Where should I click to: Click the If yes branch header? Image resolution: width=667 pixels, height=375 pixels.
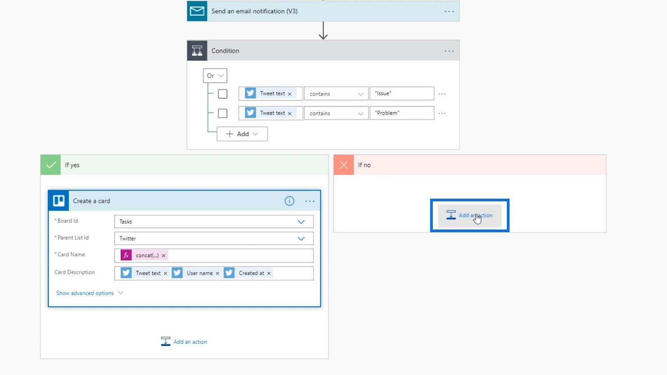coord(184,165)
